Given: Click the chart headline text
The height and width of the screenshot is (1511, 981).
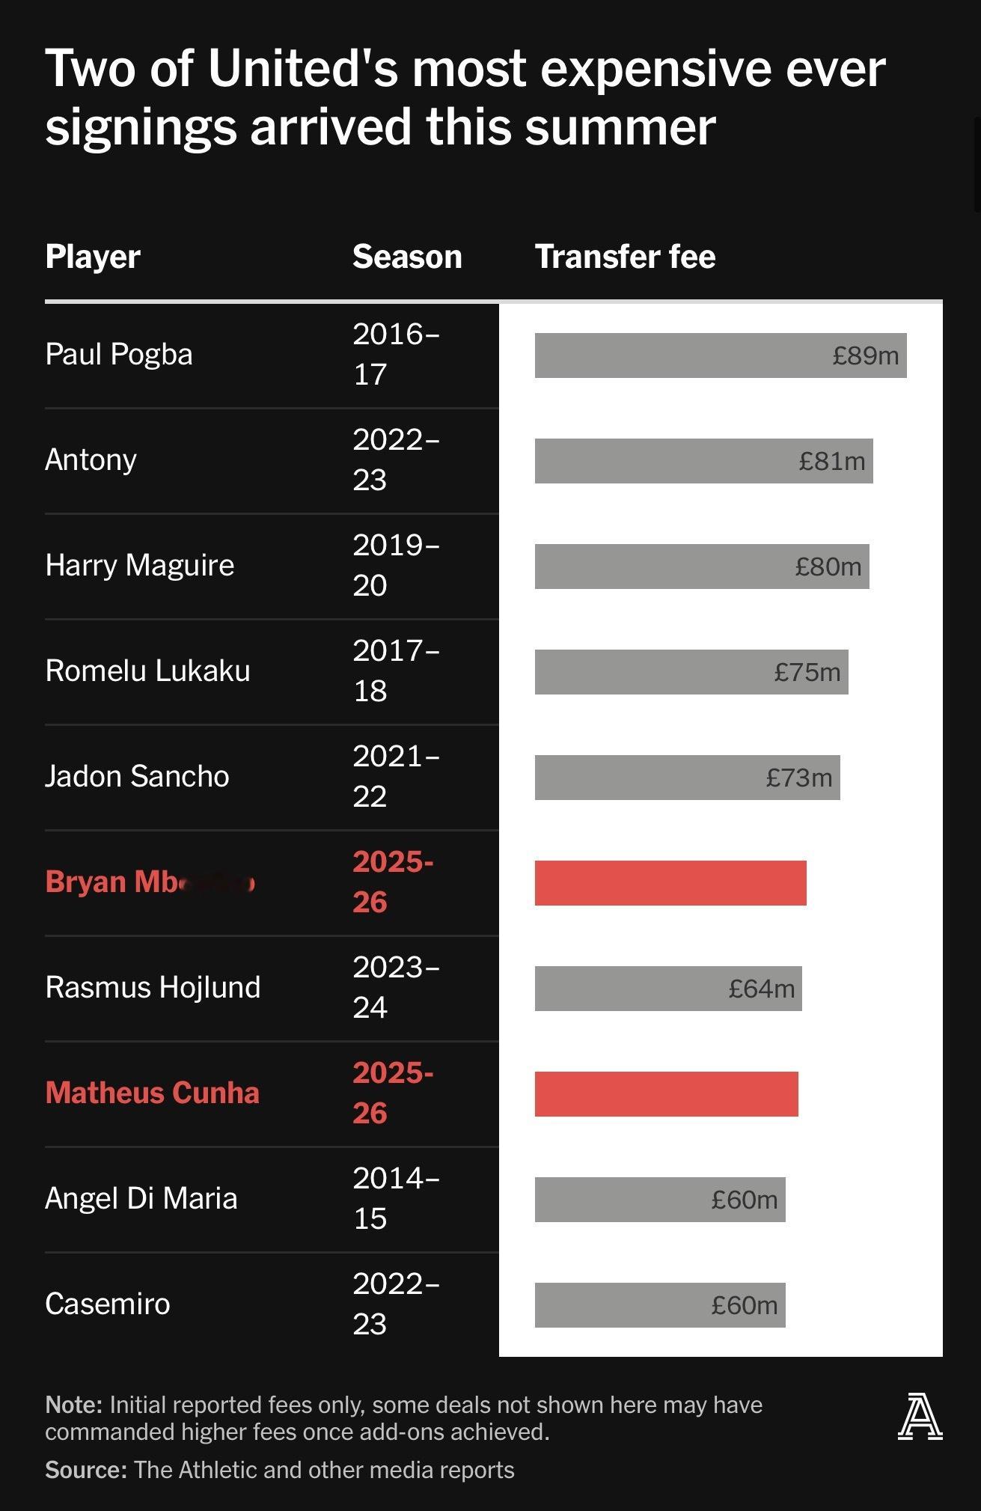Looking at the screenshot, I should (x=465, y=97).
